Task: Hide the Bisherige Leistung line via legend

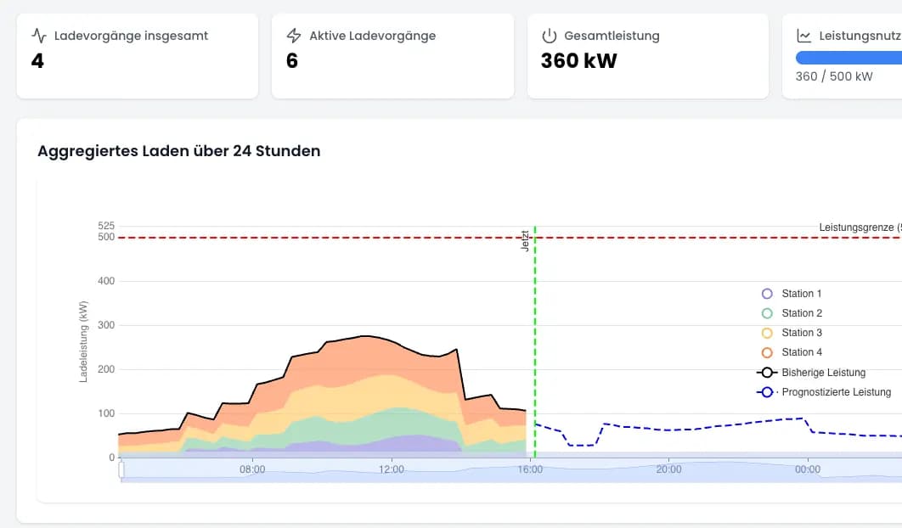Action: point(811,373)
